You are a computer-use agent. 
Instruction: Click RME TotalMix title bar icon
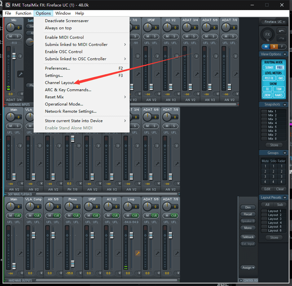(7, 5)
